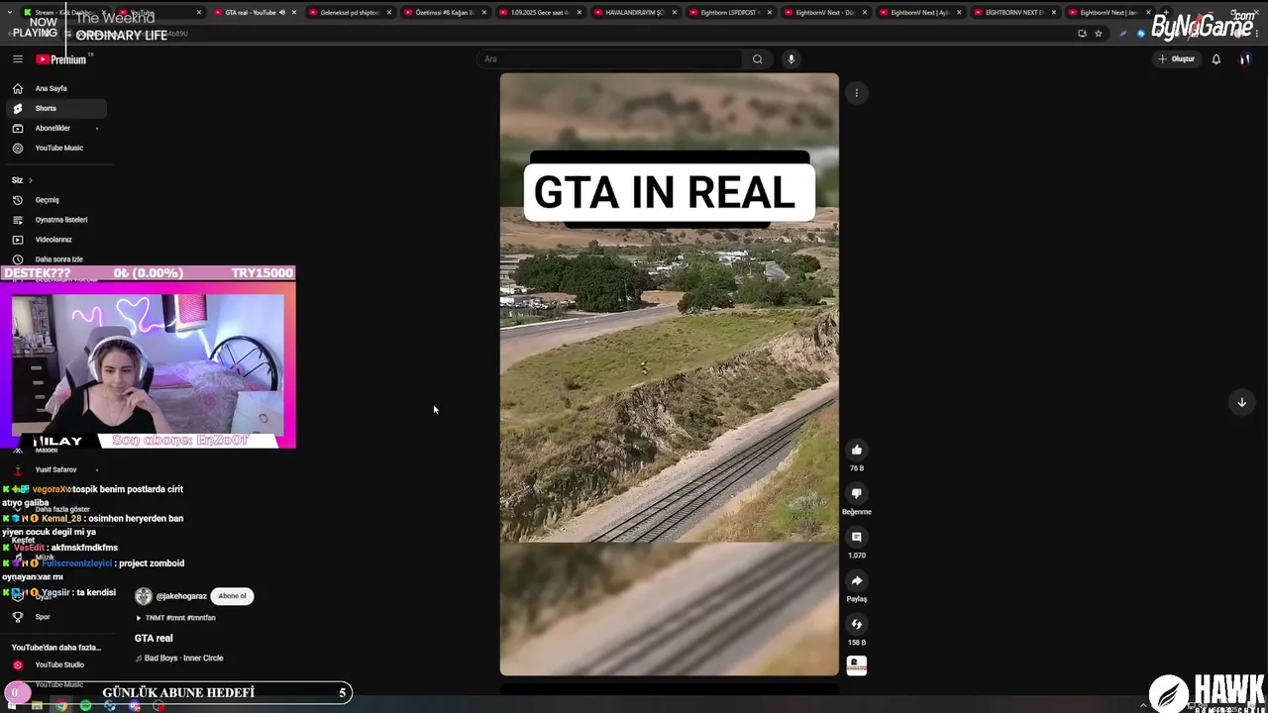Open Abonelikler in the sidebar
Viewport: 1268px width, 713px height.
click(x=57, y=128)
